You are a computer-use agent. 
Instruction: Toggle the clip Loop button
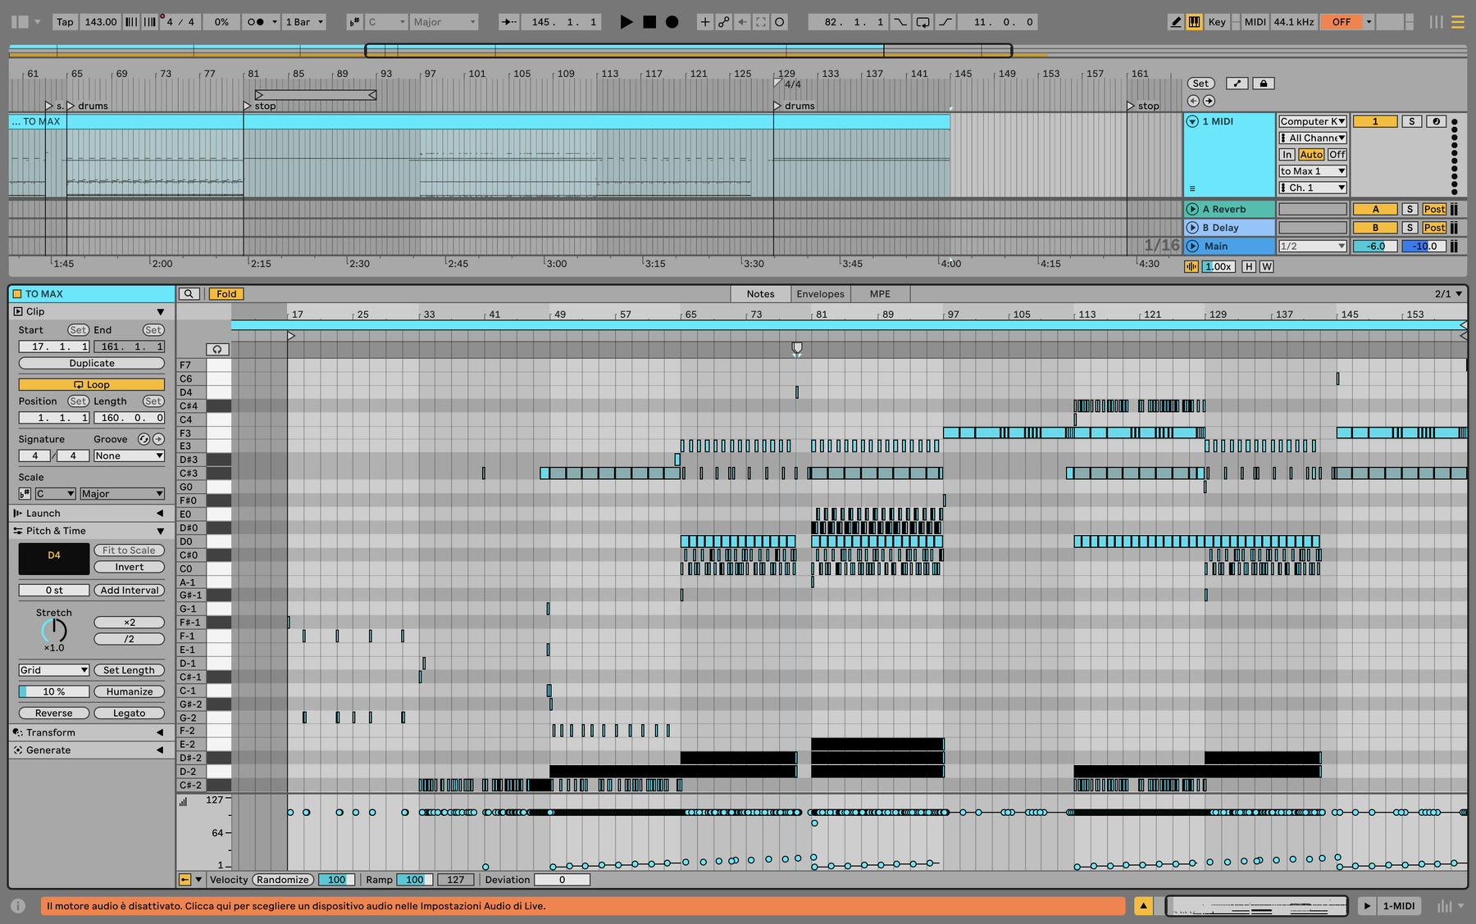(92, 384)
